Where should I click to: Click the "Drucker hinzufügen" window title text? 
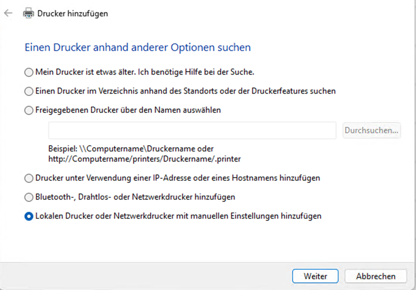[x=73, y=14]
